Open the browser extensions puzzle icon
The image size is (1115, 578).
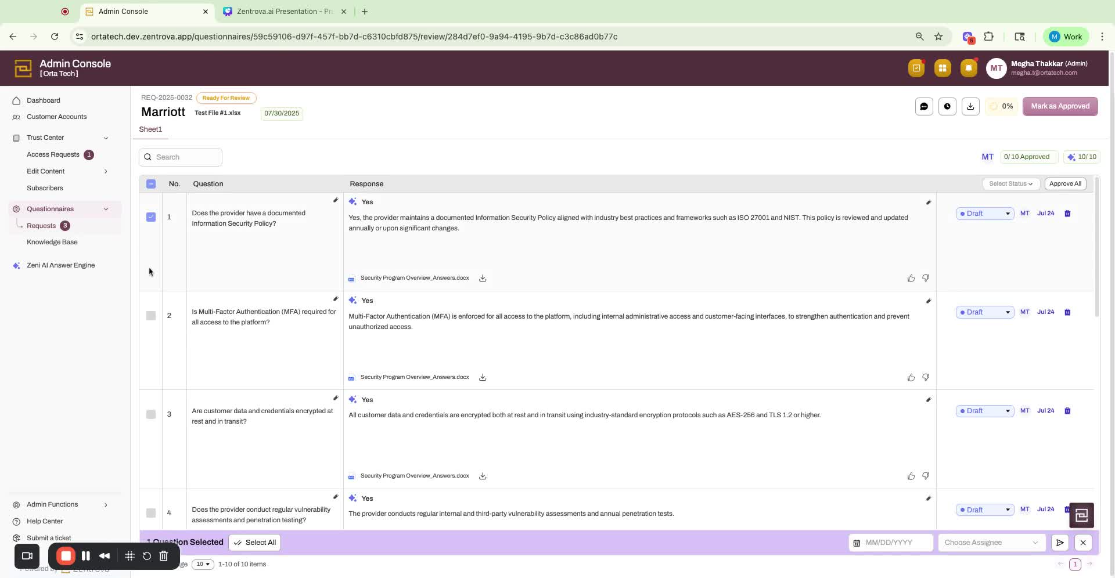(988, 37)
